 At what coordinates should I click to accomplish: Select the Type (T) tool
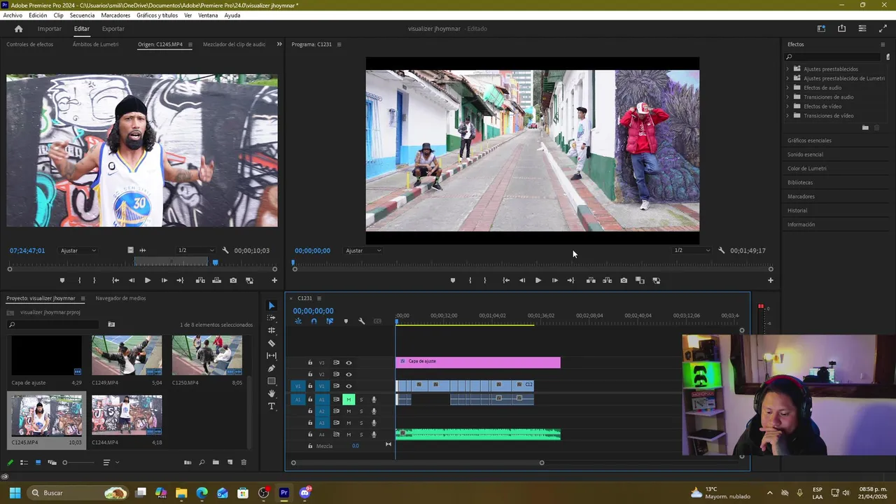point(272,406)
